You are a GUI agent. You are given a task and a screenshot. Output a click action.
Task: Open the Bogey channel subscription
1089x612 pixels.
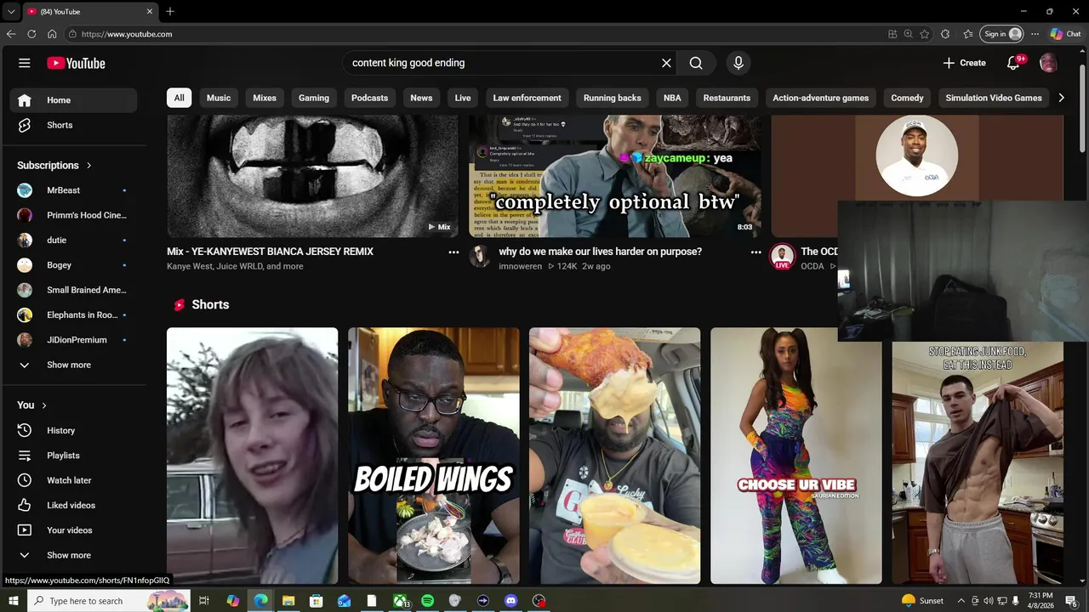[x=73, y=265]
